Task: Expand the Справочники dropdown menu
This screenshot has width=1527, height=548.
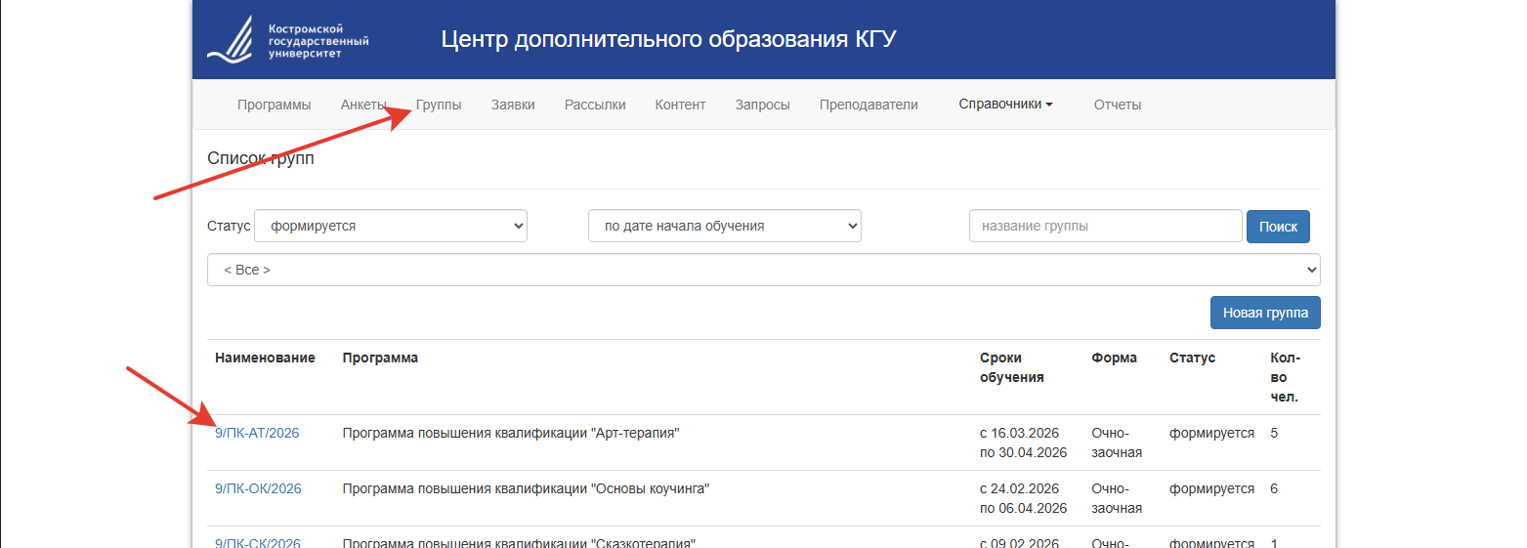Action: [x=1005, y=105]
